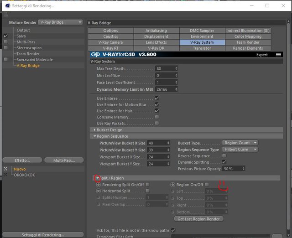Click the Nuovo render setting icon

click(x=5, y=169)
